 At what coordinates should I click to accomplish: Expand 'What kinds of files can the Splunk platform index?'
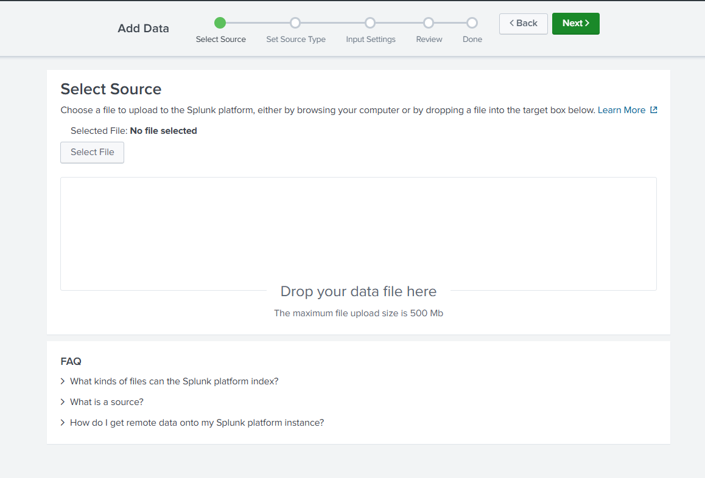(169, 381)
